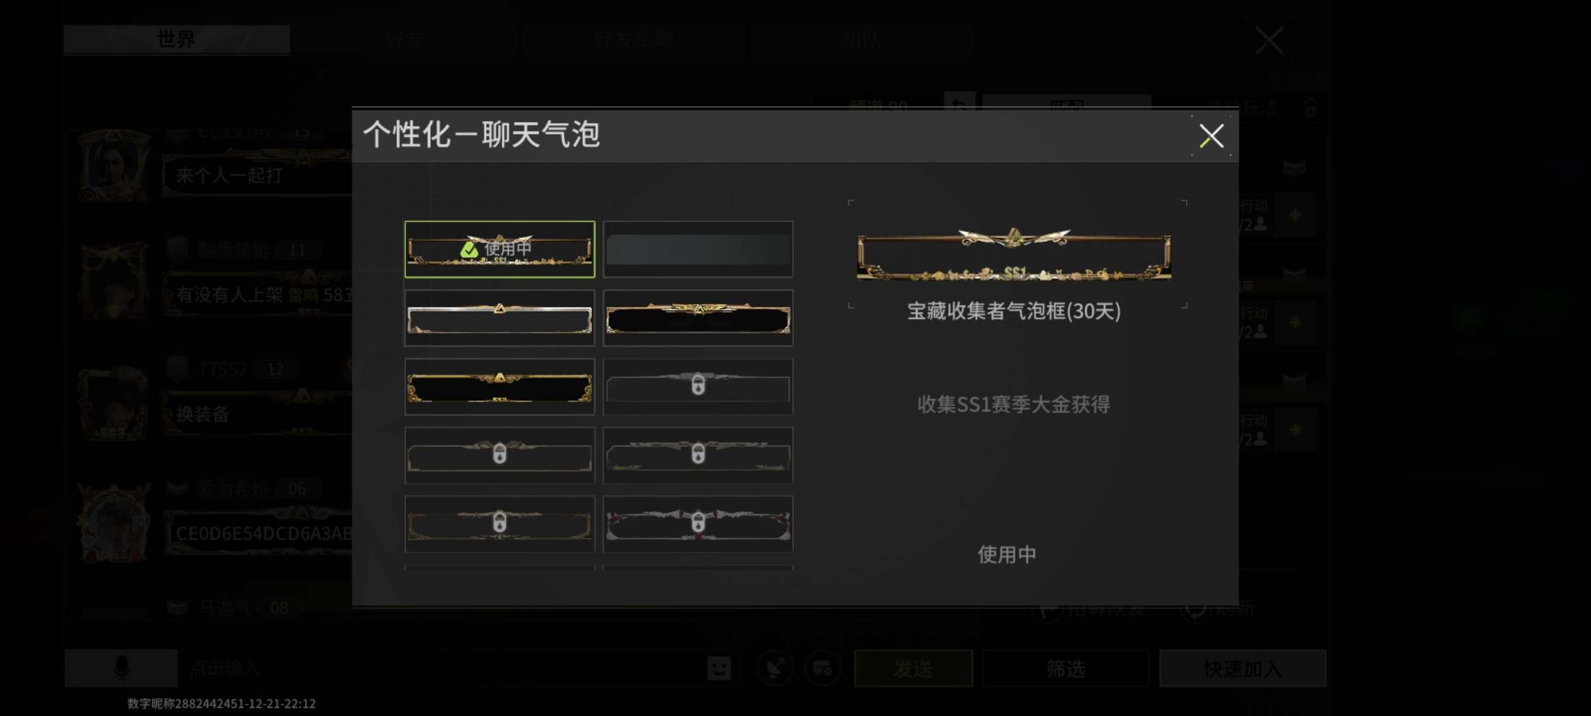Screen dimensions: 1591x716
Task: Open the emoji picker icon
Action: (719, 668)
